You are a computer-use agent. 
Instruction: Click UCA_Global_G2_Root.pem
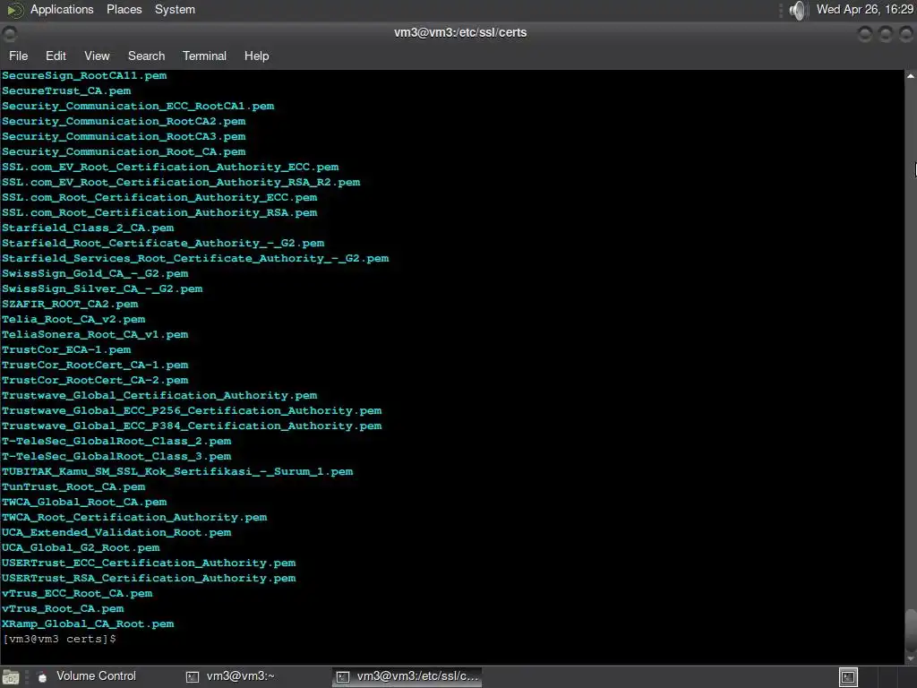point(81,547)
